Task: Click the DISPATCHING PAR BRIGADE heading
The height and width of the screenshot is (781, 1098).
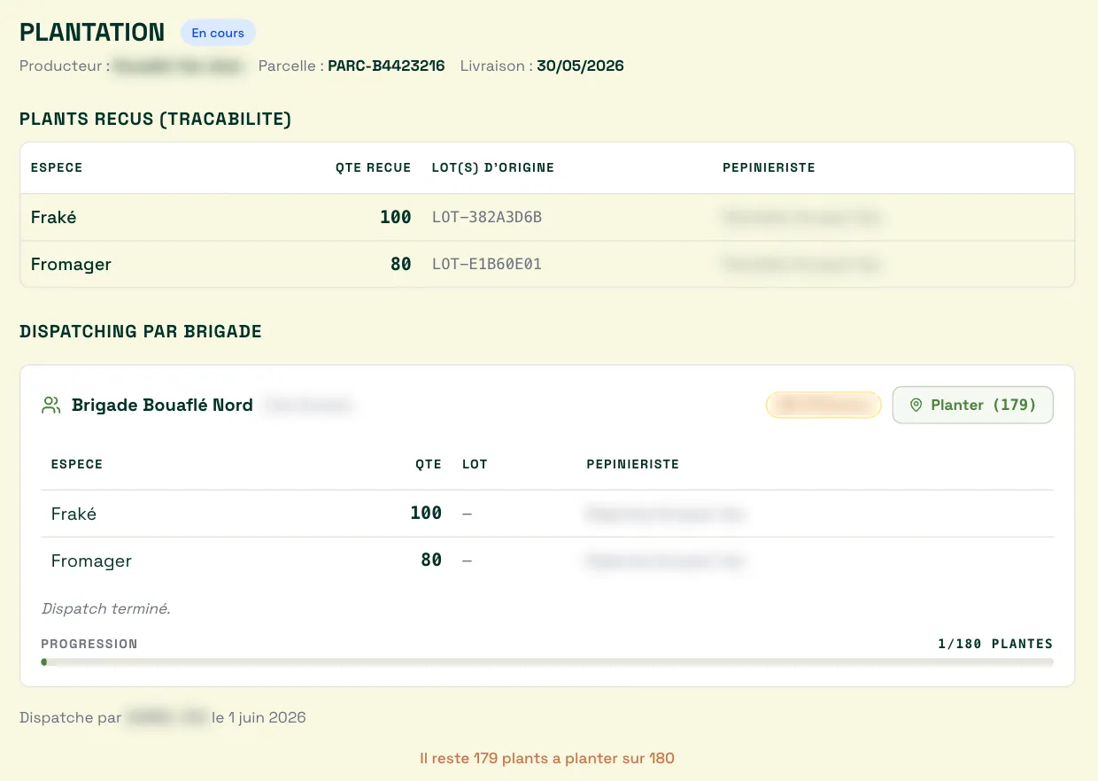Action: click(141, 332)
